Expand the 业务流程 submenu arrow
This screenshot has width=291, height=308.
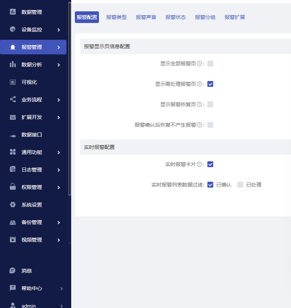tap(58, 100)
